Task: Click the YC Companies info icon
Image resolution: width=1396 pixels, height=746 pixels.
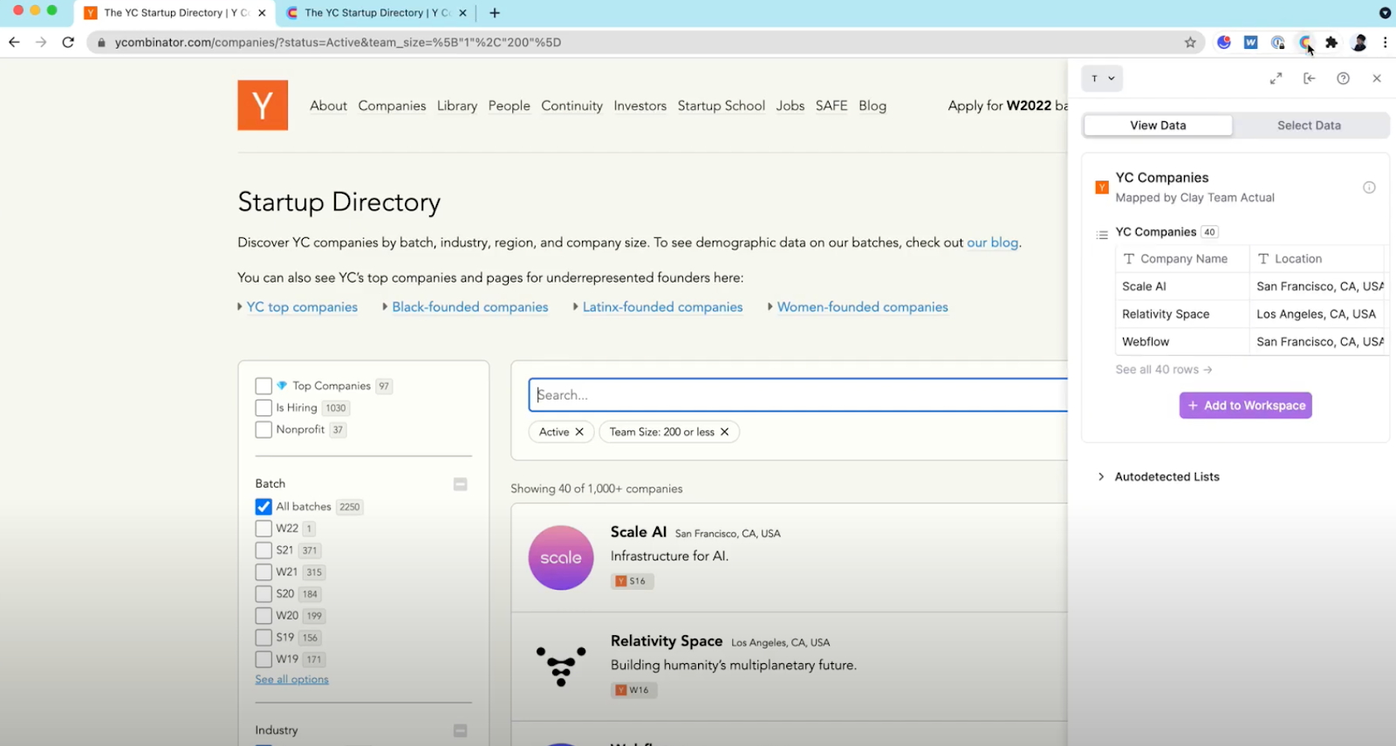Action: click(x=1369, y=188)
